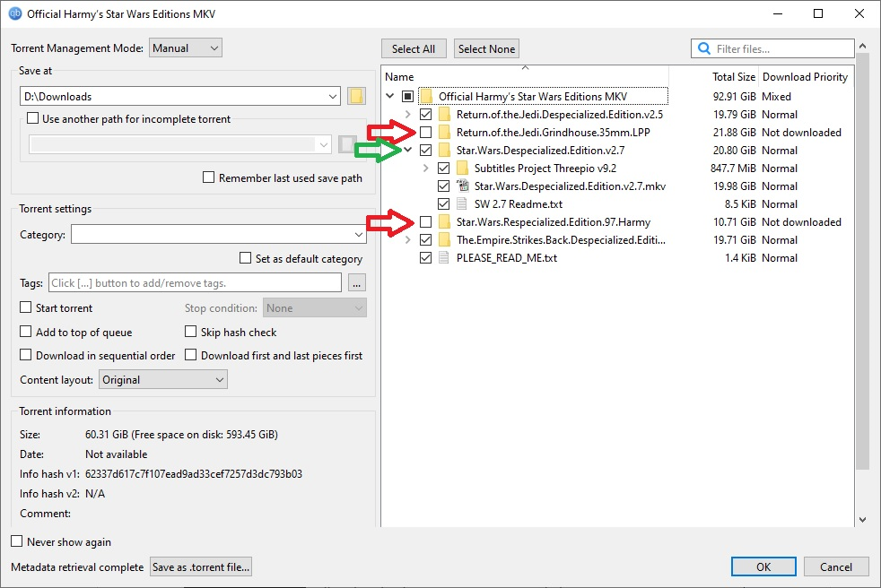
Task: Click the folder icon of The.Empire.Strikes.Back.Despecialized
Action: click(444, 240)
